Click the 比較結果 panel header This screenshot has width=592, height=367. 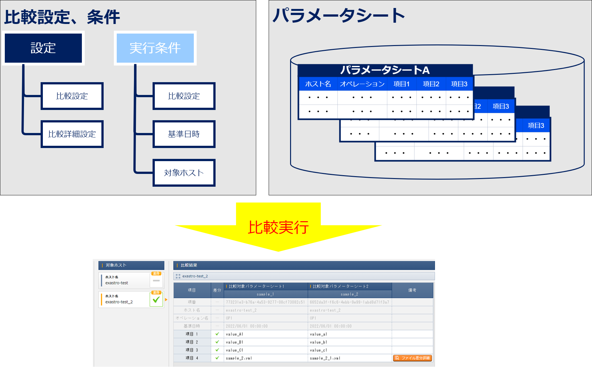click(x=304, y=265)
